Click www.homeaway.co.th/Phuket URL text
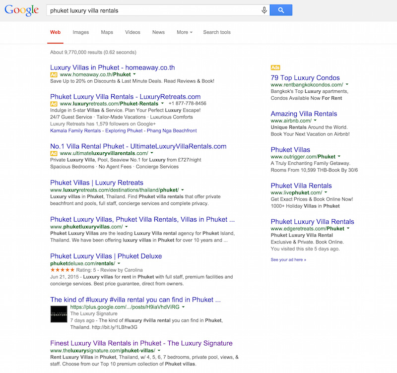397x373 pixels. (95, 74)
